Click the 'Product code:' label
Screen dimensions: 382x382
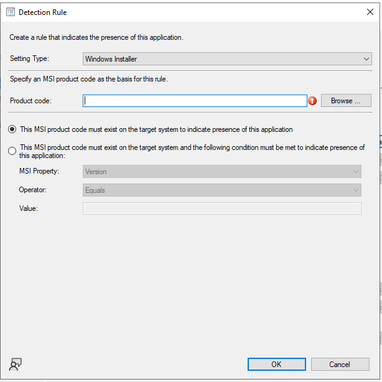(30, 101)
